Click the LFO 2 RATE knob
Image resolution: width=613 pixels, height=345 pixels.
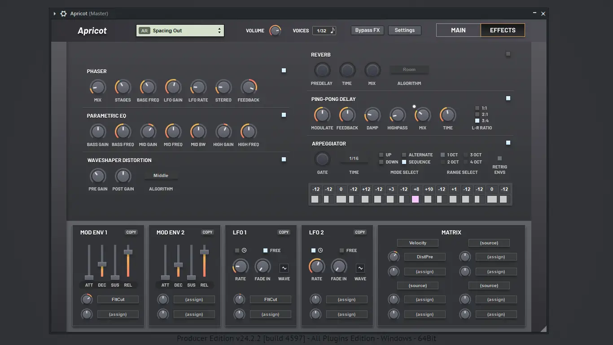pyautogui.click(x=317, y=267)
